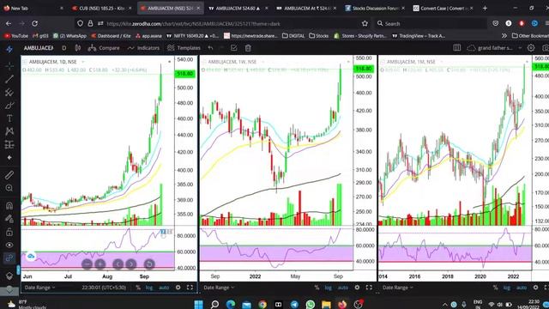
Task: Open Date Range on the monthly chart
Action: point(398,288)
